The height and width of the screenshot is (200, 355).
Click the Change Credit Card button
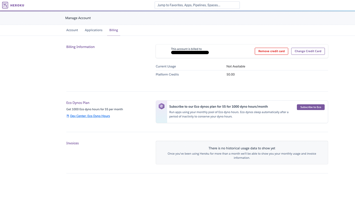tap(308, 51)
